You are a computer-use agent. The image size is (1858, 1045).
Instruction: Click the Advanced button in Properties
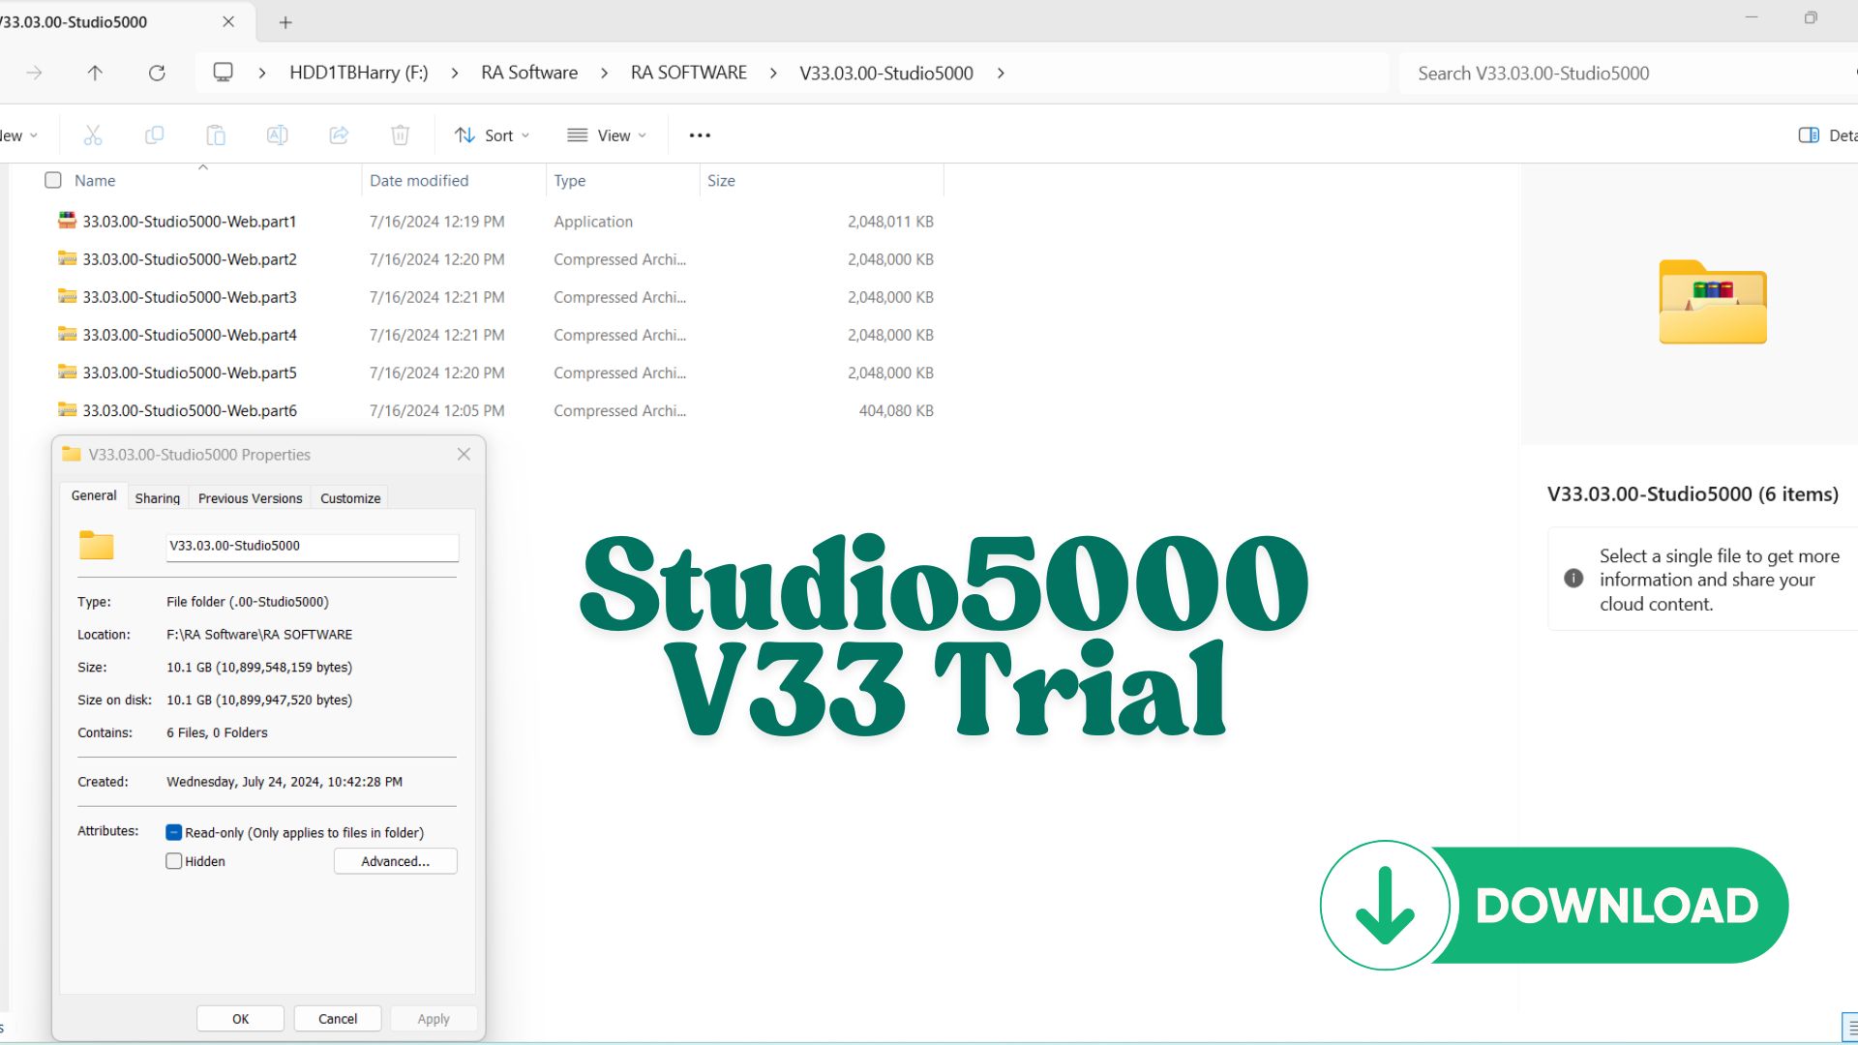tap(395, 861)
